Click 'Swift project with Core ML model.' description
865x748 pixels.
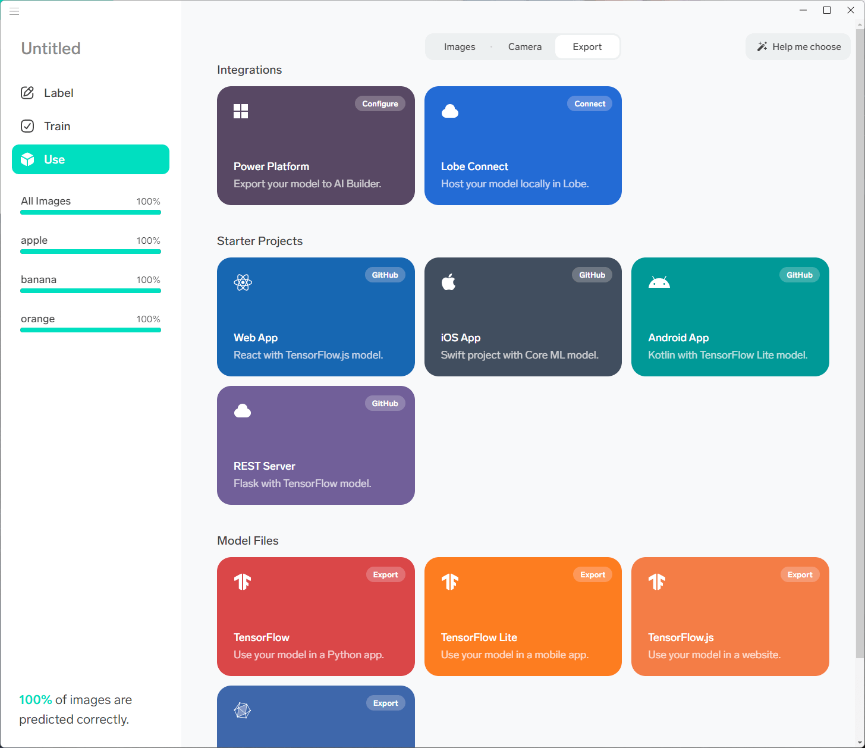point(520,355)
